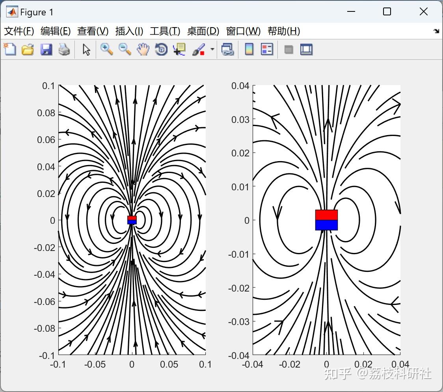The width and height of the screenshot is (443, 392).
Task: Toggle the Link Plot feature
Action: [x=228, y=49]
